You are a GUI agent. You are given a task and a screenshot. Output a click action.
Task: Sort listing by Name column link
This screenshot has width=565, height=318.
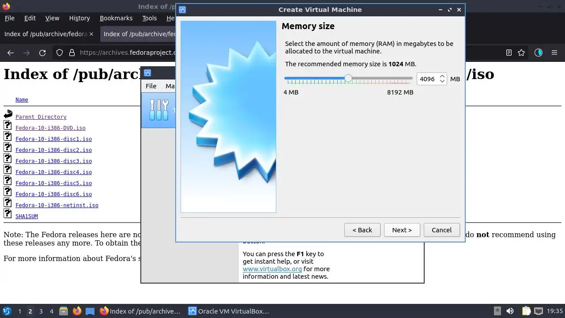click(22, 100)
